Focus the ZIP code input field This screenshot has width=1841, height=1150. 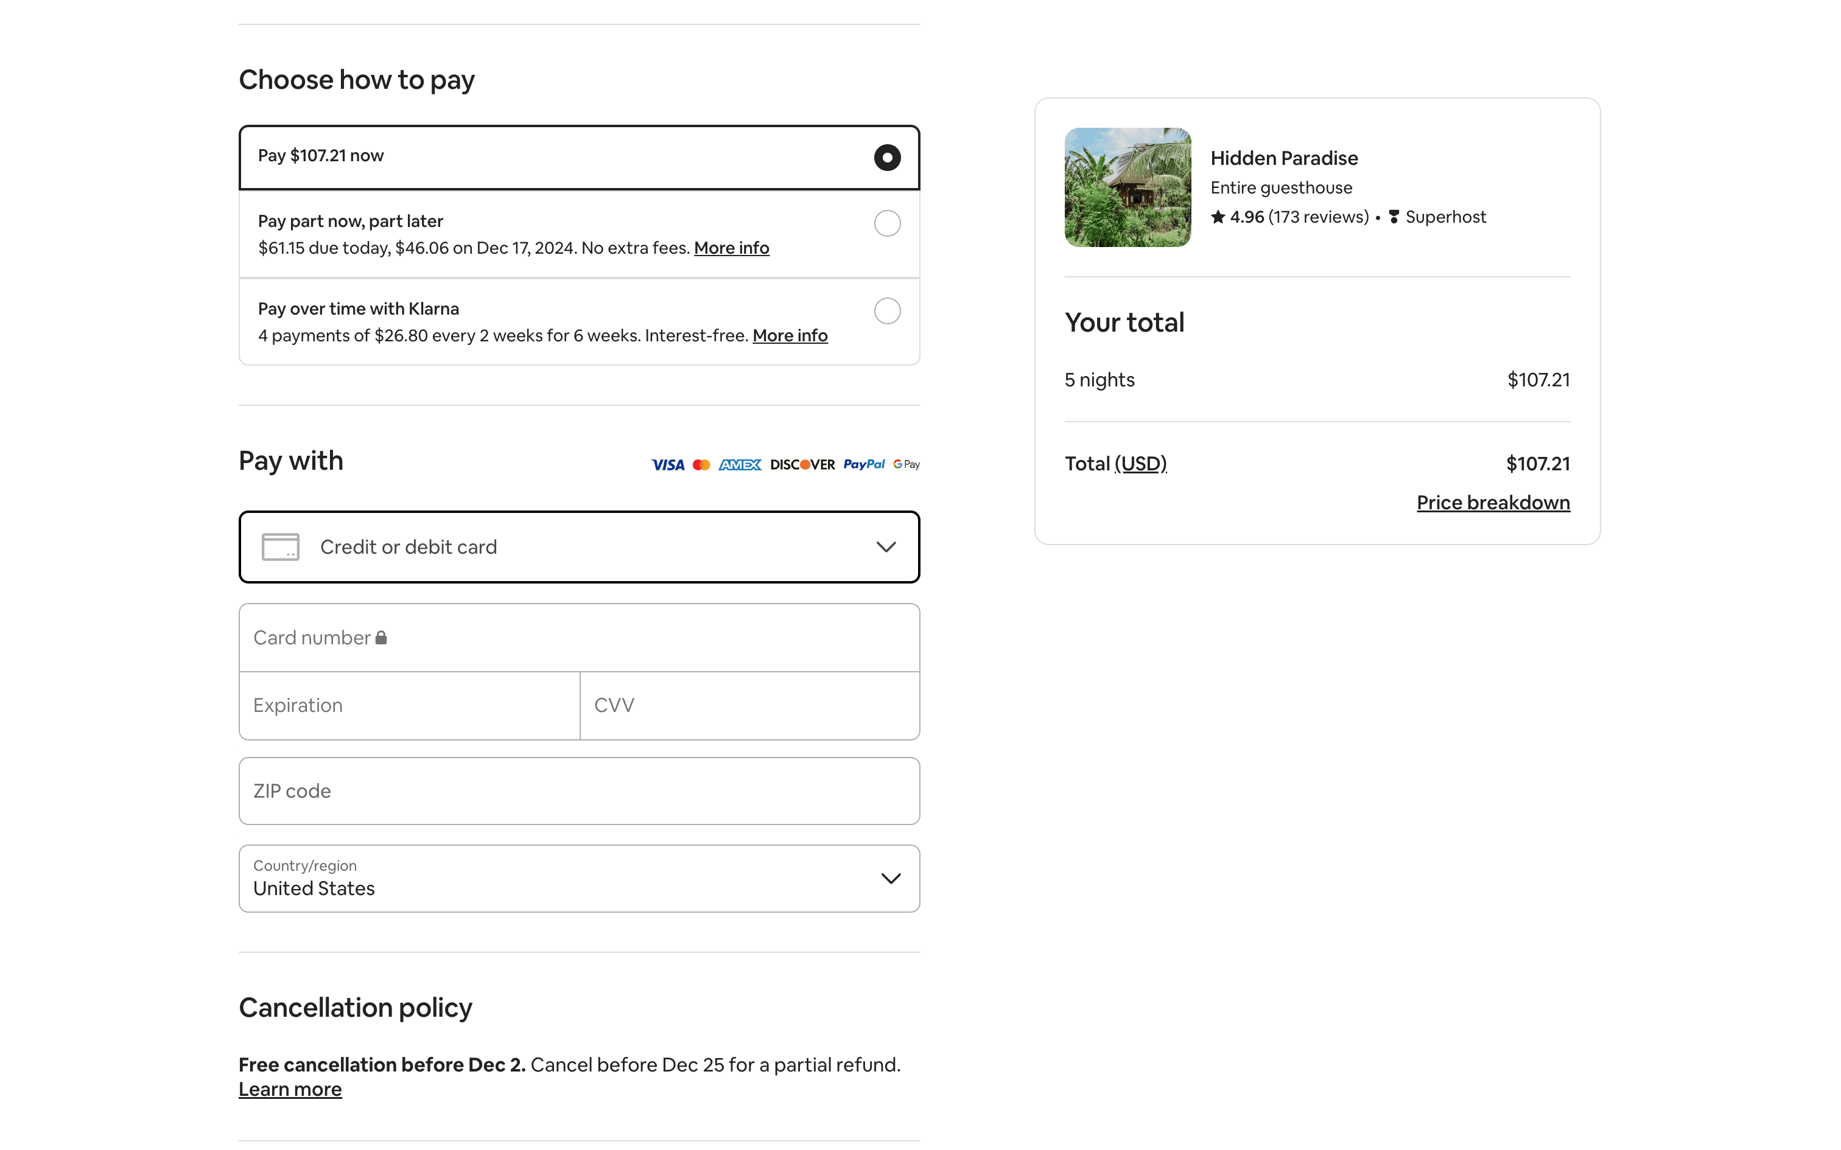click(x=579, y=791)
